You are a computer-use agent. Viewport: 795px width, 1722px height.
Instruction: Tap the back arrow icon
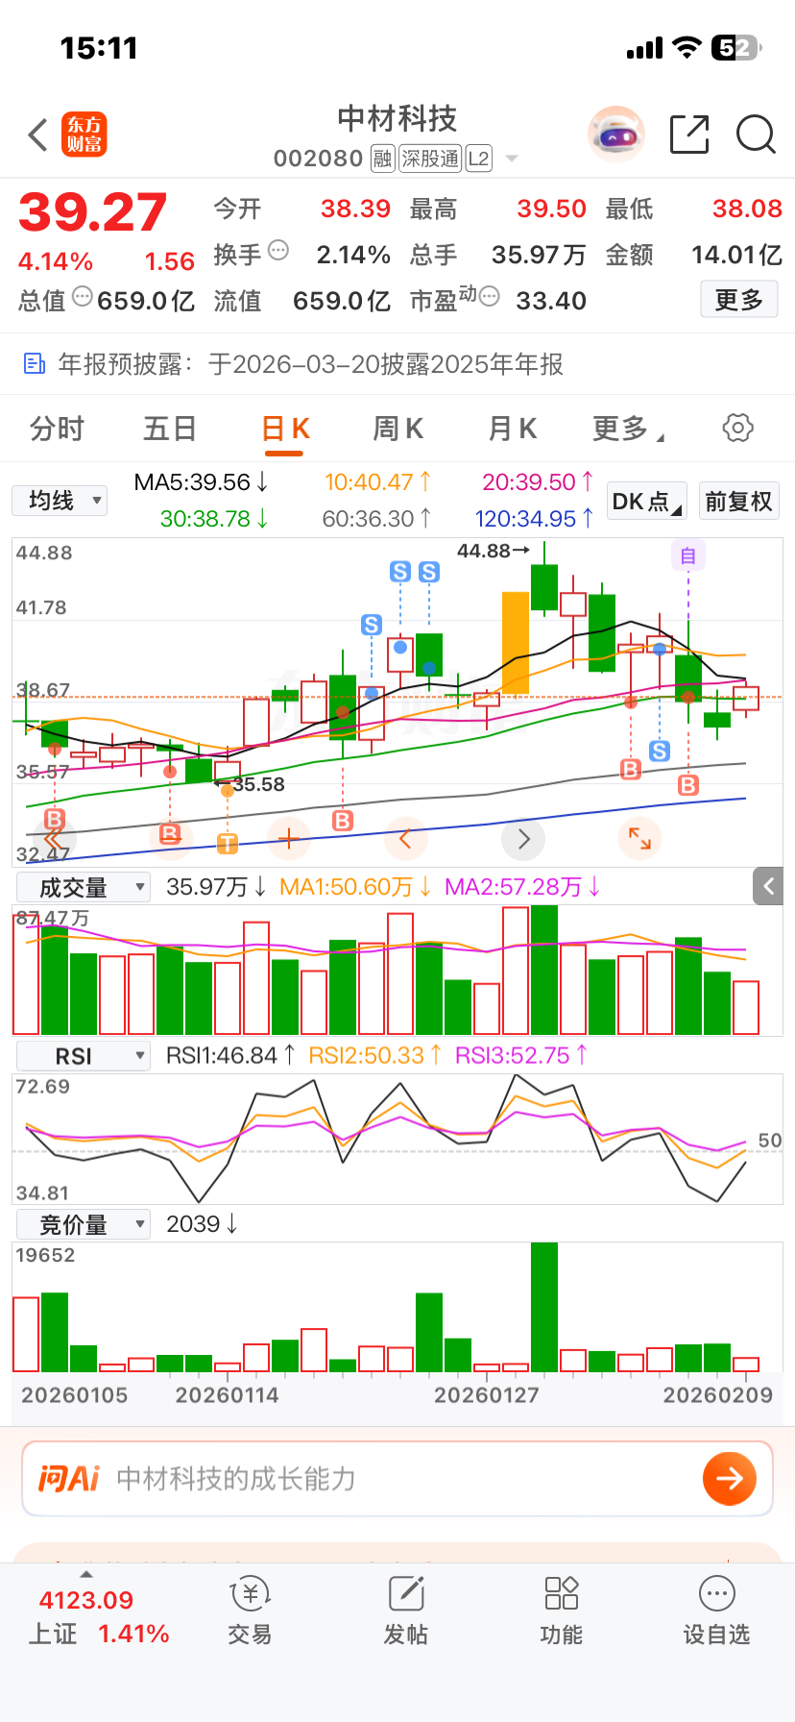point(38,135)
